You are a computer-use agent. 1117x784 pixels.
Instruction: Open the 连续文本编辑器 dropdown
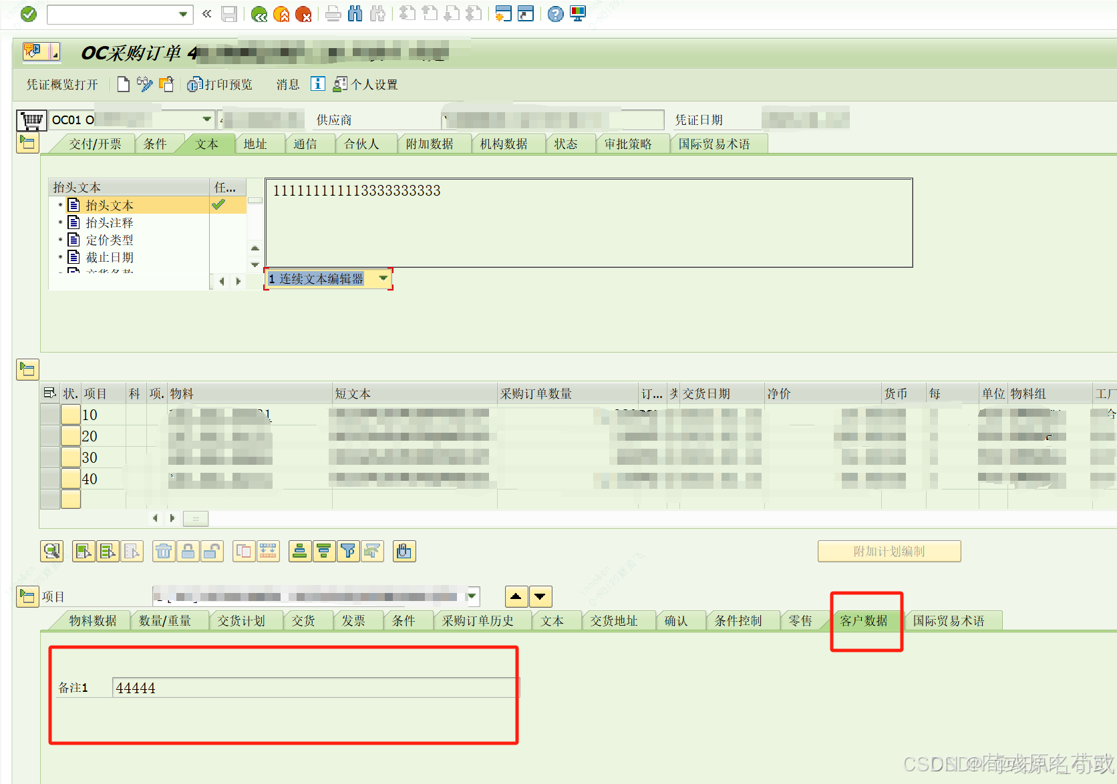pos(383,279)
